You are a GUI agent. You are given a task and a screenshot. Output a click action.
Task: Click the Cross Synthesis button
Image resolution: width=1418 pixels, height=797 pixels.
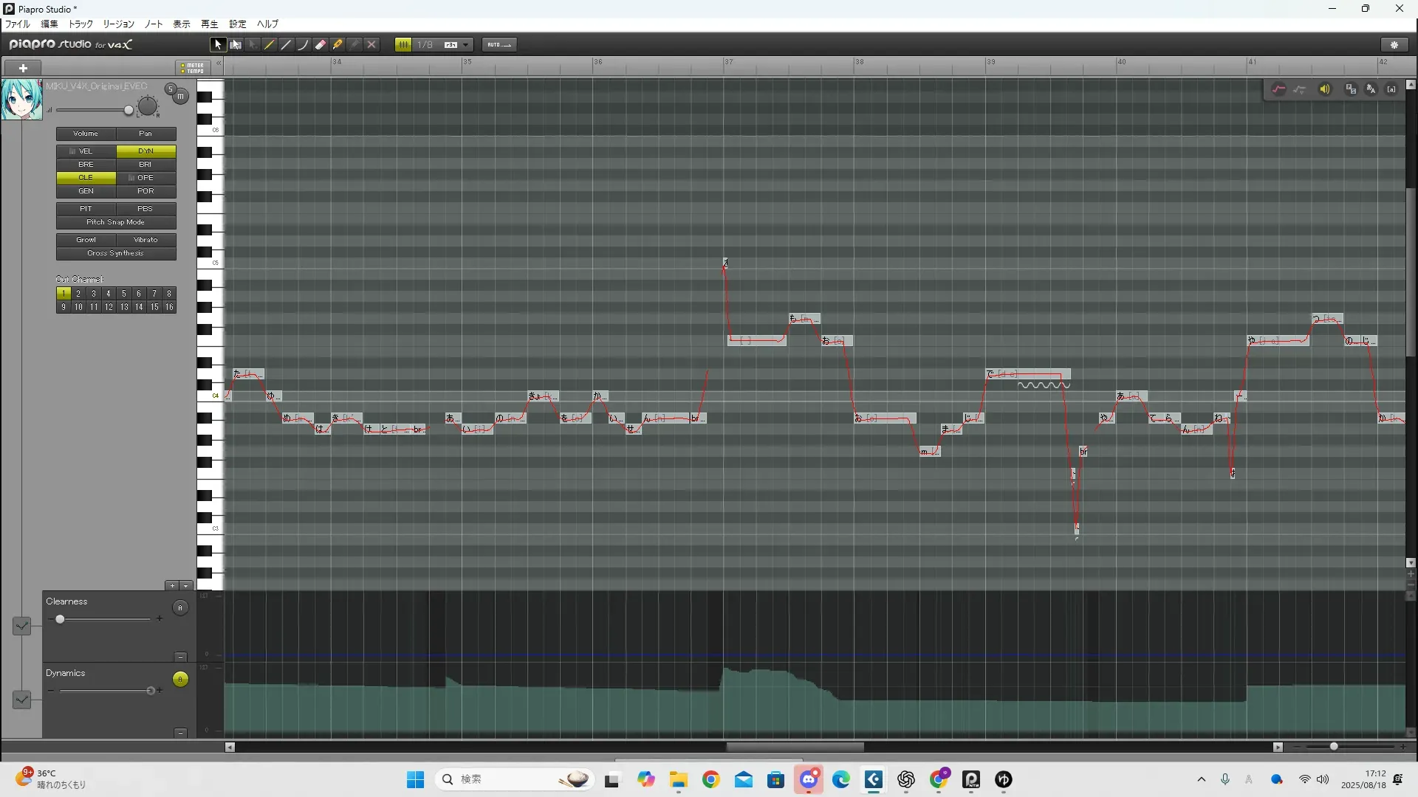coord(116,253)
